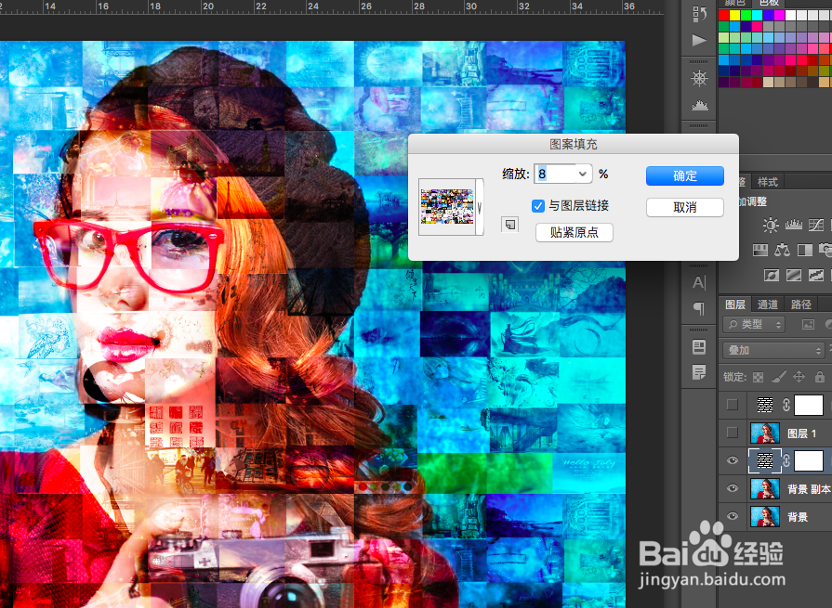Open the 叠加 blend mode dropdown
The width and height of the screenshot is (832, 608).
pyautogui.click(x=774, y=350)
